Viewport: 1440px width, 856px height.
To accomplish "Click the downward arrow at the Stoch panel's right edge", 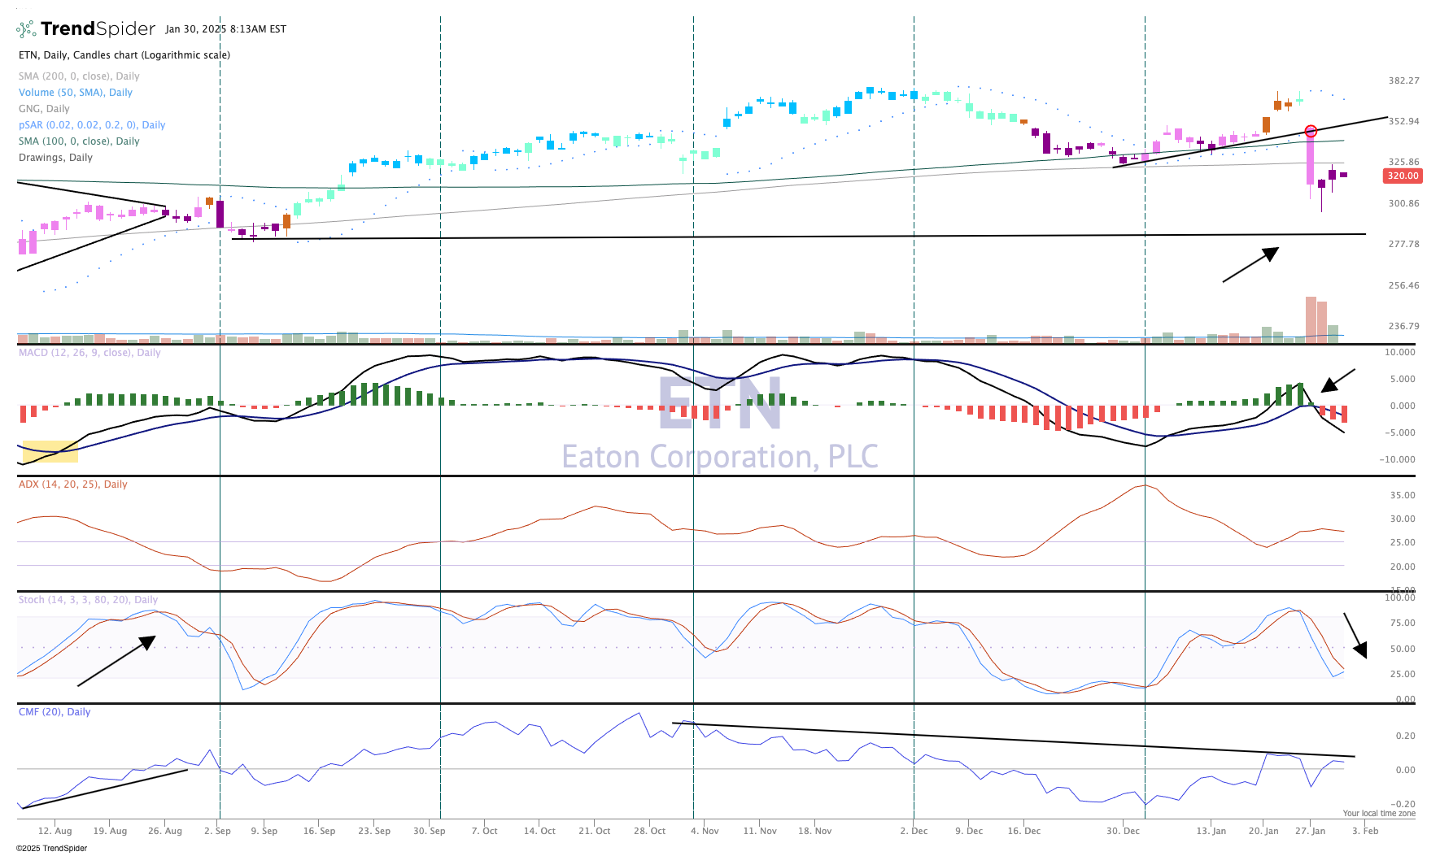I will point(1355,635).
